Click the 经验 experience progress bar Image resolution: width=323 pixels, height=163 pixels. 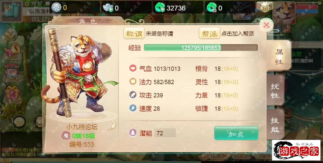pos(201,48)
